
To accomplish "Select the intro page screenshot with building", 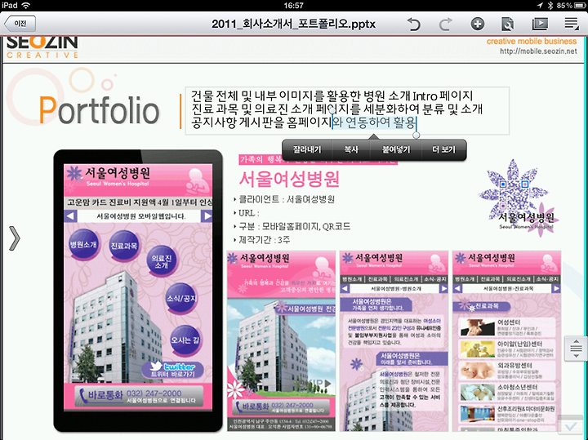I will (281, 341).
